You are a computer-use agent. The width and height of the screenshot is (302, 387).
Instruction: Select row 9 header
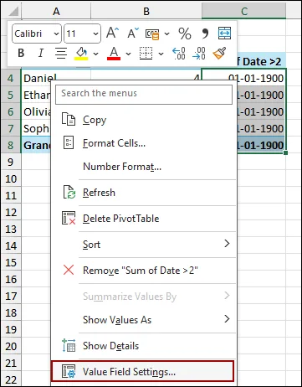11,162
